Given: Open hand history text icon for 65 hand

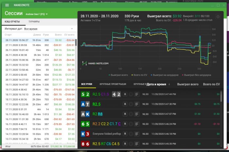Looking at the screenshot, I should [x=137, y=124].
